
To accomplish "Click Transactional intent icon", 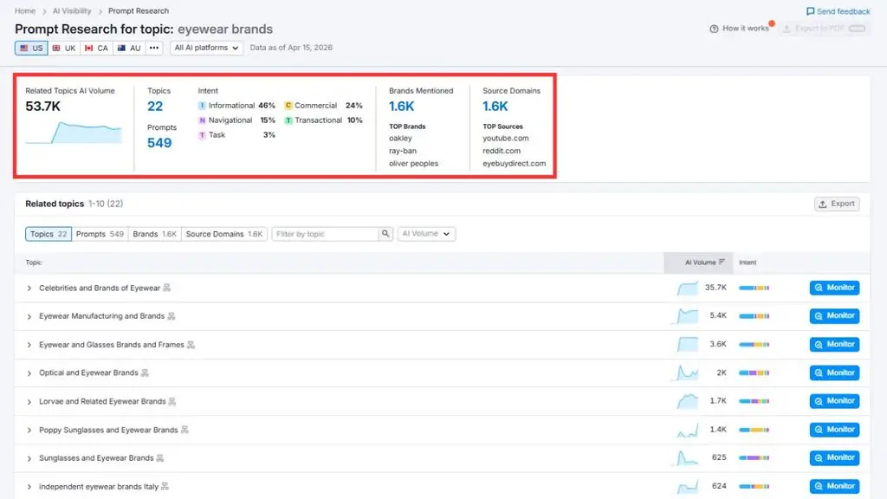I will (288, 120).
